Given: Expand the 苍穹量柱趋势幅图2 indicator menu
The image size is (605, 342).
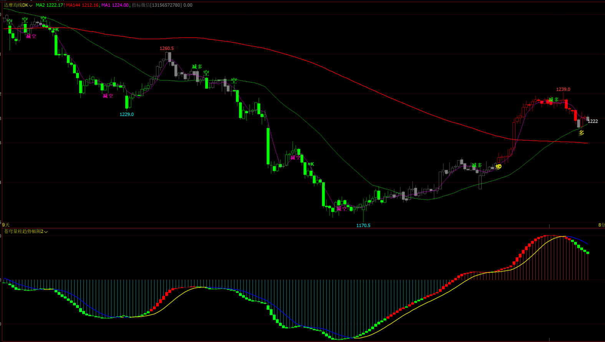Looking at the screenshot, I should tap(46, 232).
